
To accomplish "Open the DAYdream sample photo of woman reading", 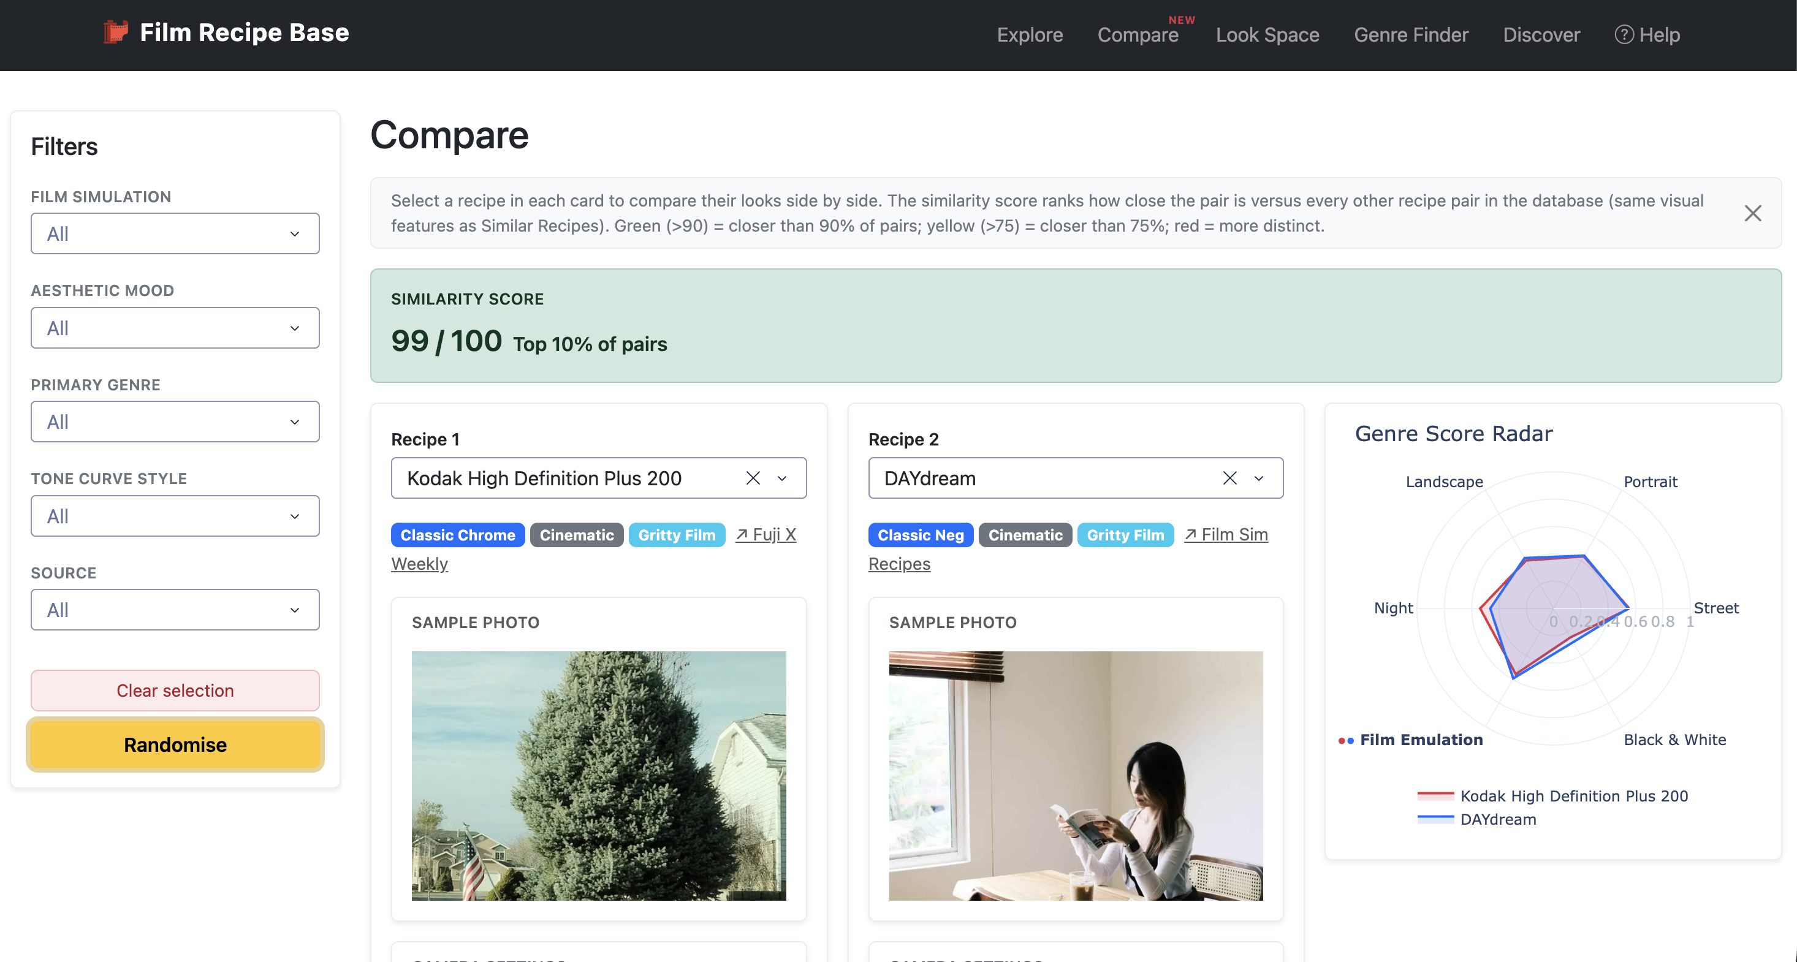I will coord(1076,776).
